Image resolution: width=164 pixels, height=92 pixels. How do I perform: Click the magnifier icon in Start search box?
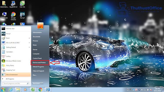(28, 84)
